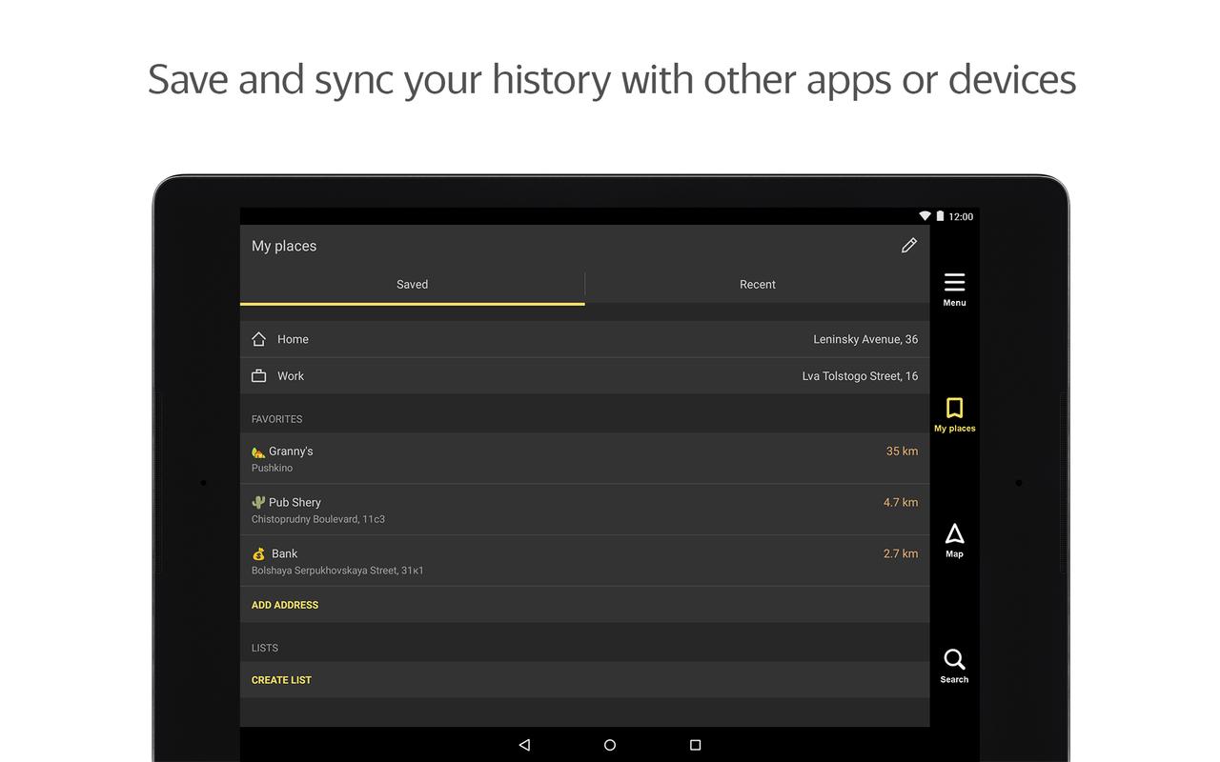
Task: Open Search magnifier icon
Action: 954,659
